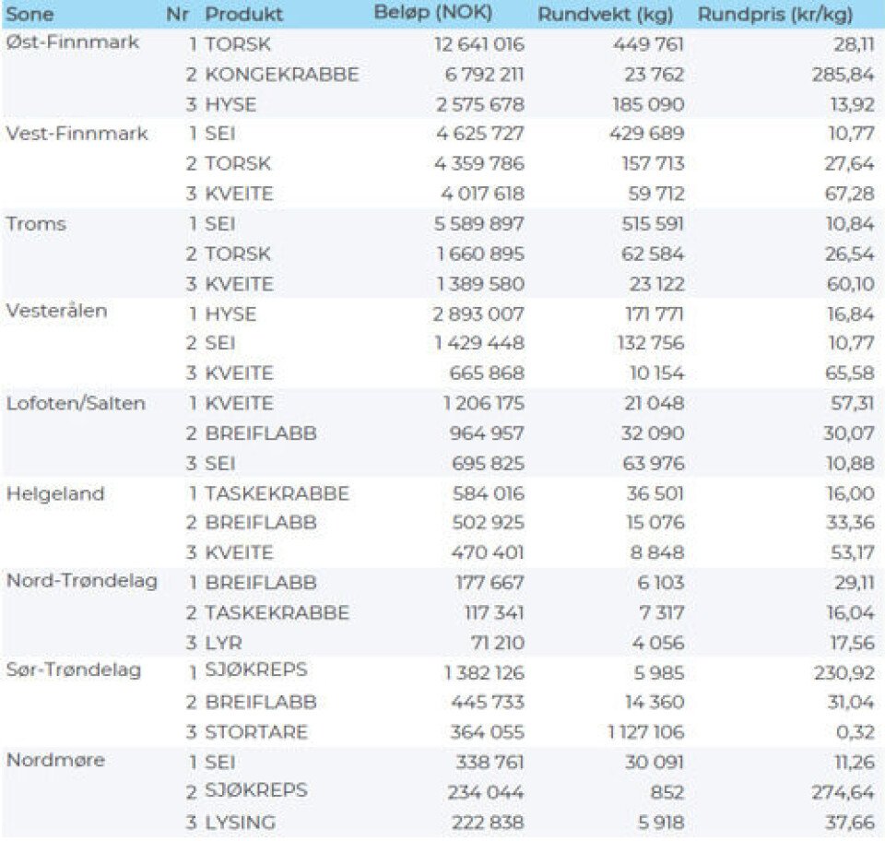Select the Nordmøre zone label
Image resolution: width=885 pixels, height=841 pixels.
(55, 761)
